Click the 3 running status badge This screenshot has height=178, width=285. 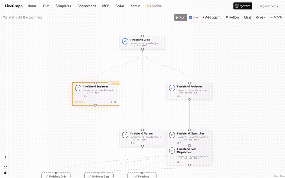(x=154, y=6)
